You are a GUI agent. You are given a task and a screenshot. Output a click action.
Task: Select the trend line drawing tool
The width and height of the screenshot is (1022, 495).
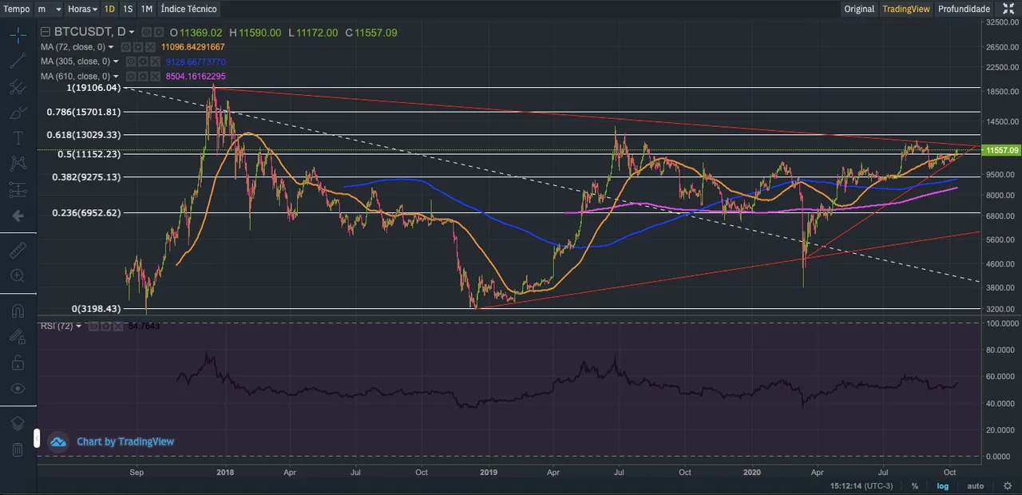tap(18, 61)
